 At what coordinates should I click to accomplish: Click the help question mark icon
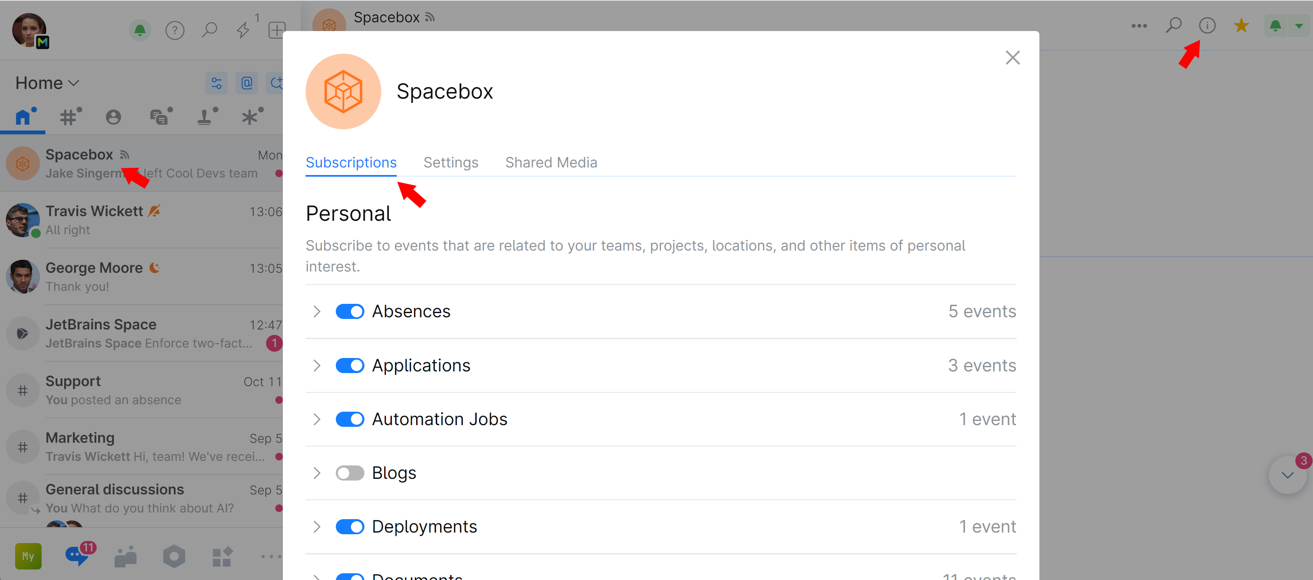174,31
